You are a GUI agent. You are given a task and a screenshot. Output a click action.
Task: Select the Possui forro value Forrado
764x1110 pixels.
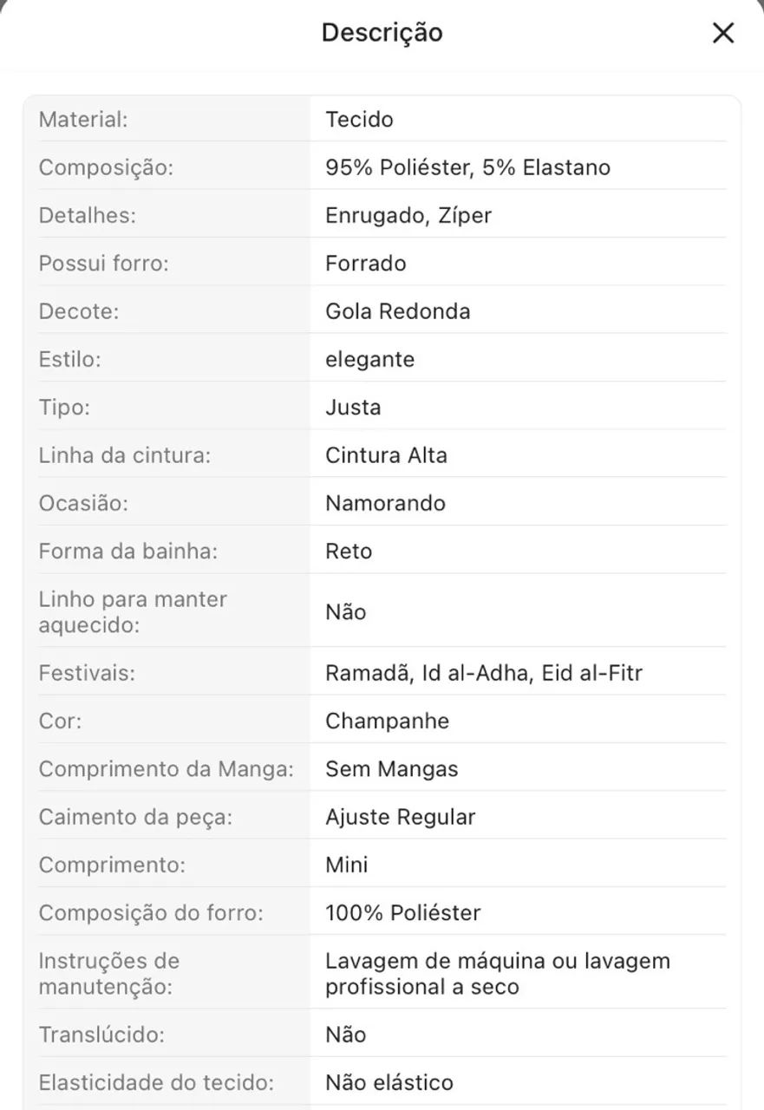[365, 264]
